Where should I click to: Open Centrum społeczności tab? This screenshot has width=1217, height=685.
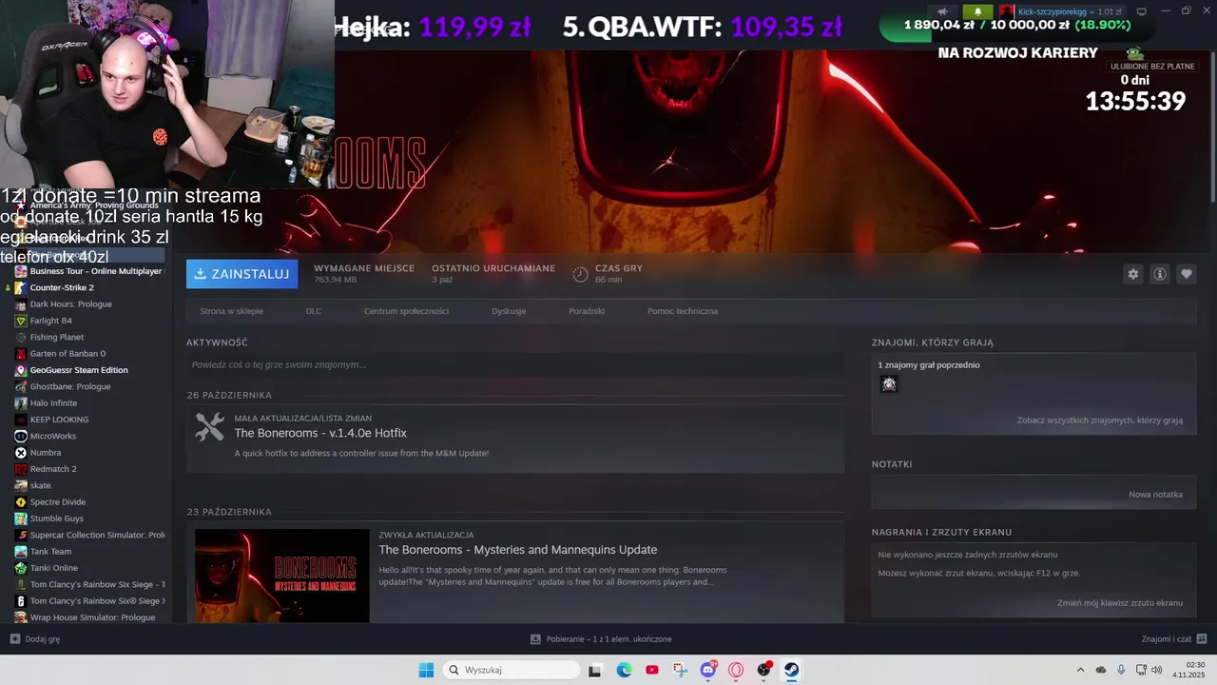406,311
